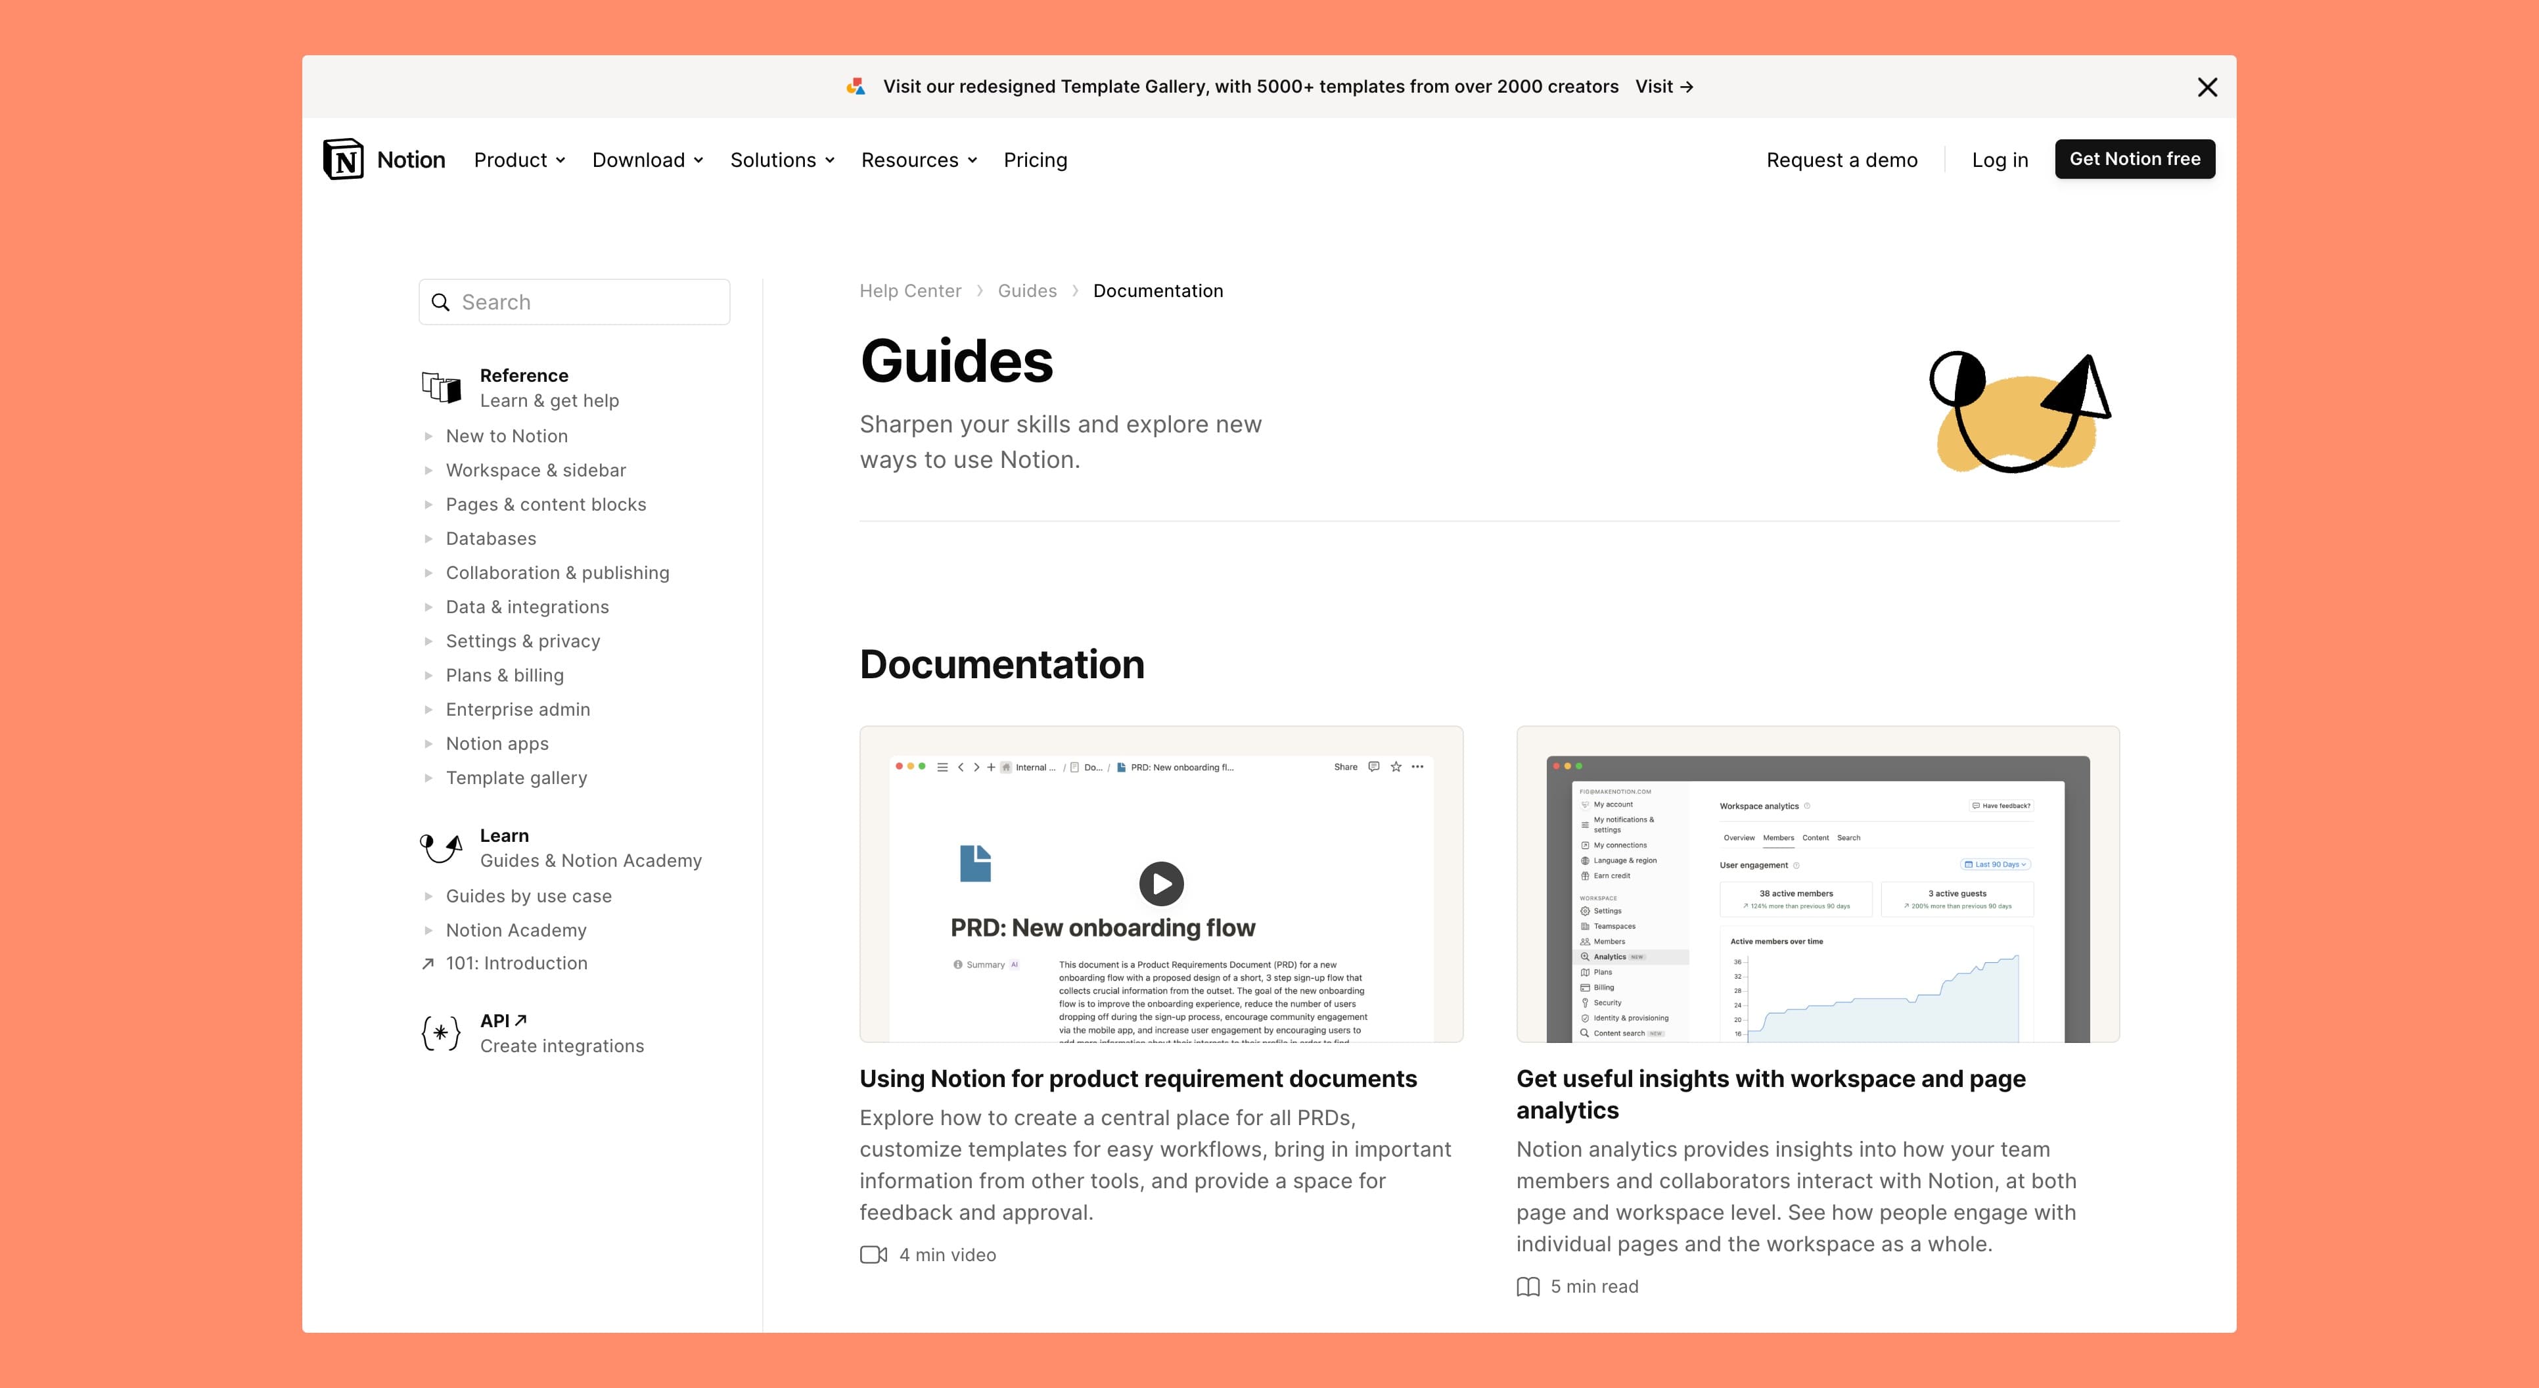
Task: Open the Resources navigation dropdown
Action: pos(919,160)
